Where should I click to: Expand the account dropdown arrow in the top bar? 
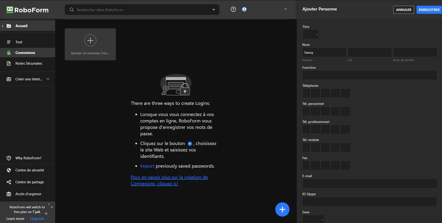pyautogui.click(x=285, y=9)
